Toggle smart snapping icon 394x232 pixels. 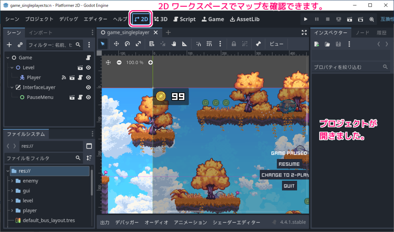(x=199, y=44)
